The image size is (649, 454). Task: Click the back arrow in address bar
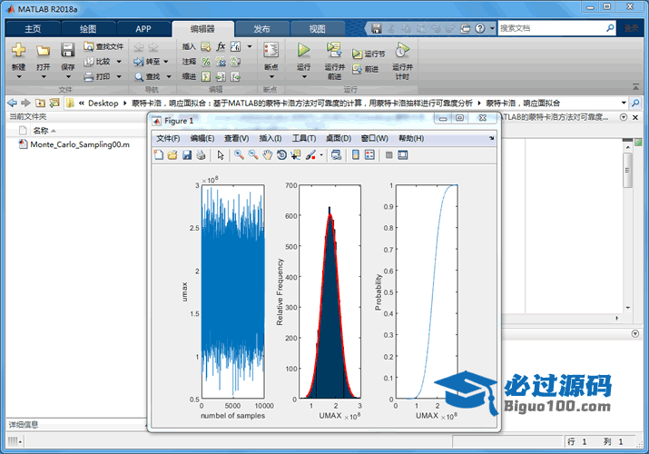click(13, 103)
